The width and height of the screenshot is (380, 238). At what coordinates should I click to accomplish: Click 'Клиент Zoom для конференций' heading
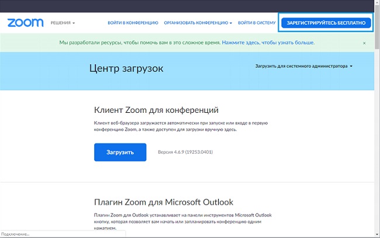[156, 110]
